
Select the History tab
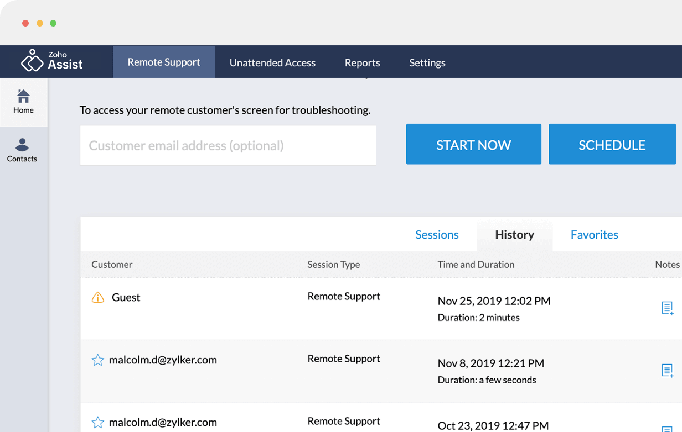pyautogui.click(x=514, y=235)
